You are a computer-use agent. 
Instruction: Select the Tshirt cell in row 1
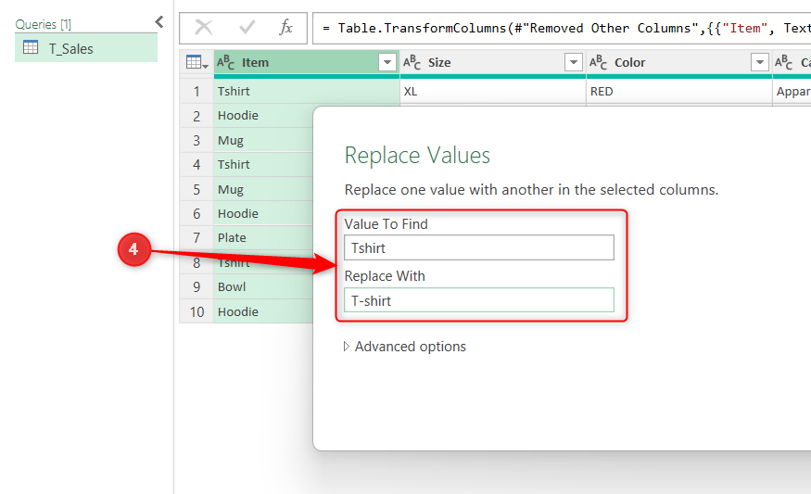coord(306,91)
